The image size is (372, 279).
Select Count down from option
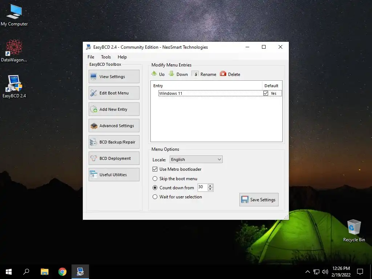[155, 188]
